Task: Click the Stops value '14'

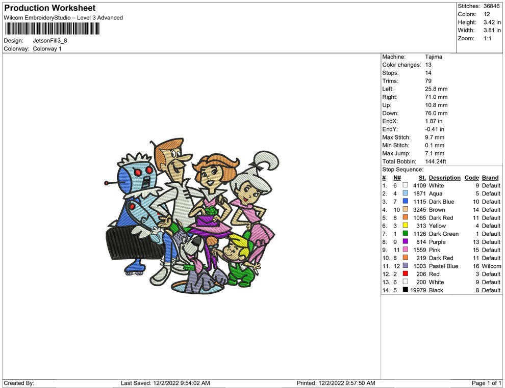Action: (428, 73)
